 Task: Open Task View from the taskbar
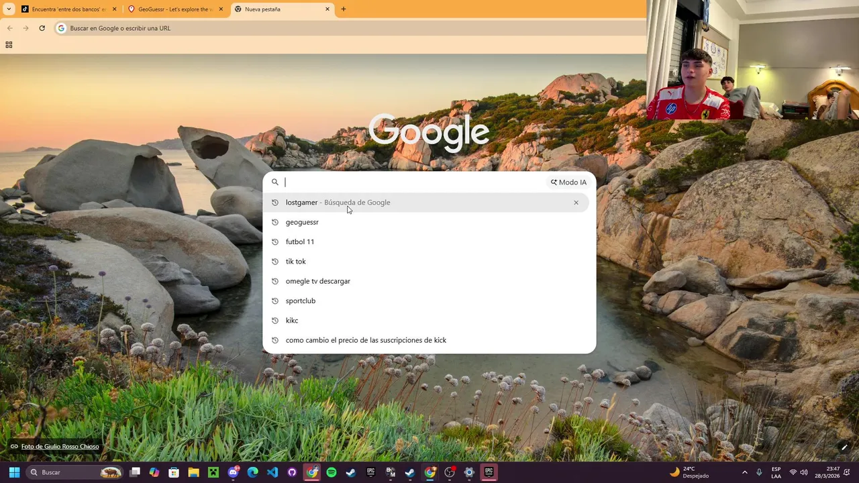point(135,472)
